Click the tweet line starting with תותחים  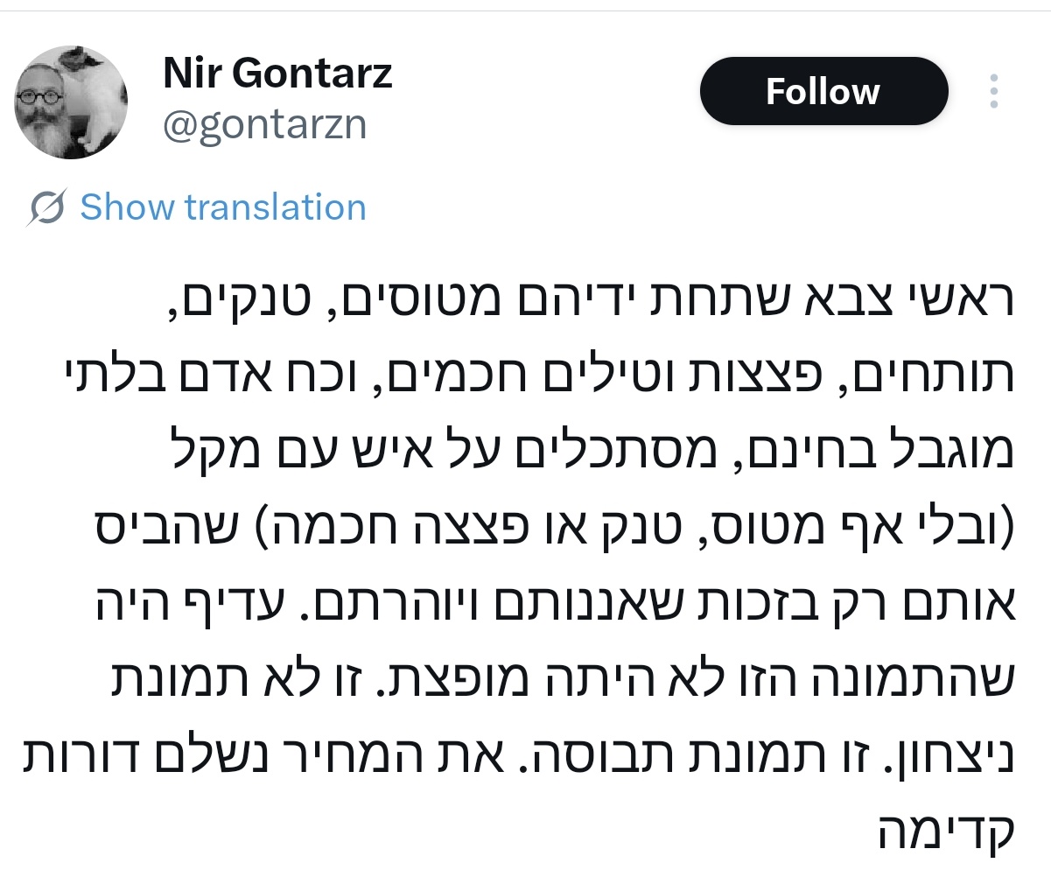[525, 374]
